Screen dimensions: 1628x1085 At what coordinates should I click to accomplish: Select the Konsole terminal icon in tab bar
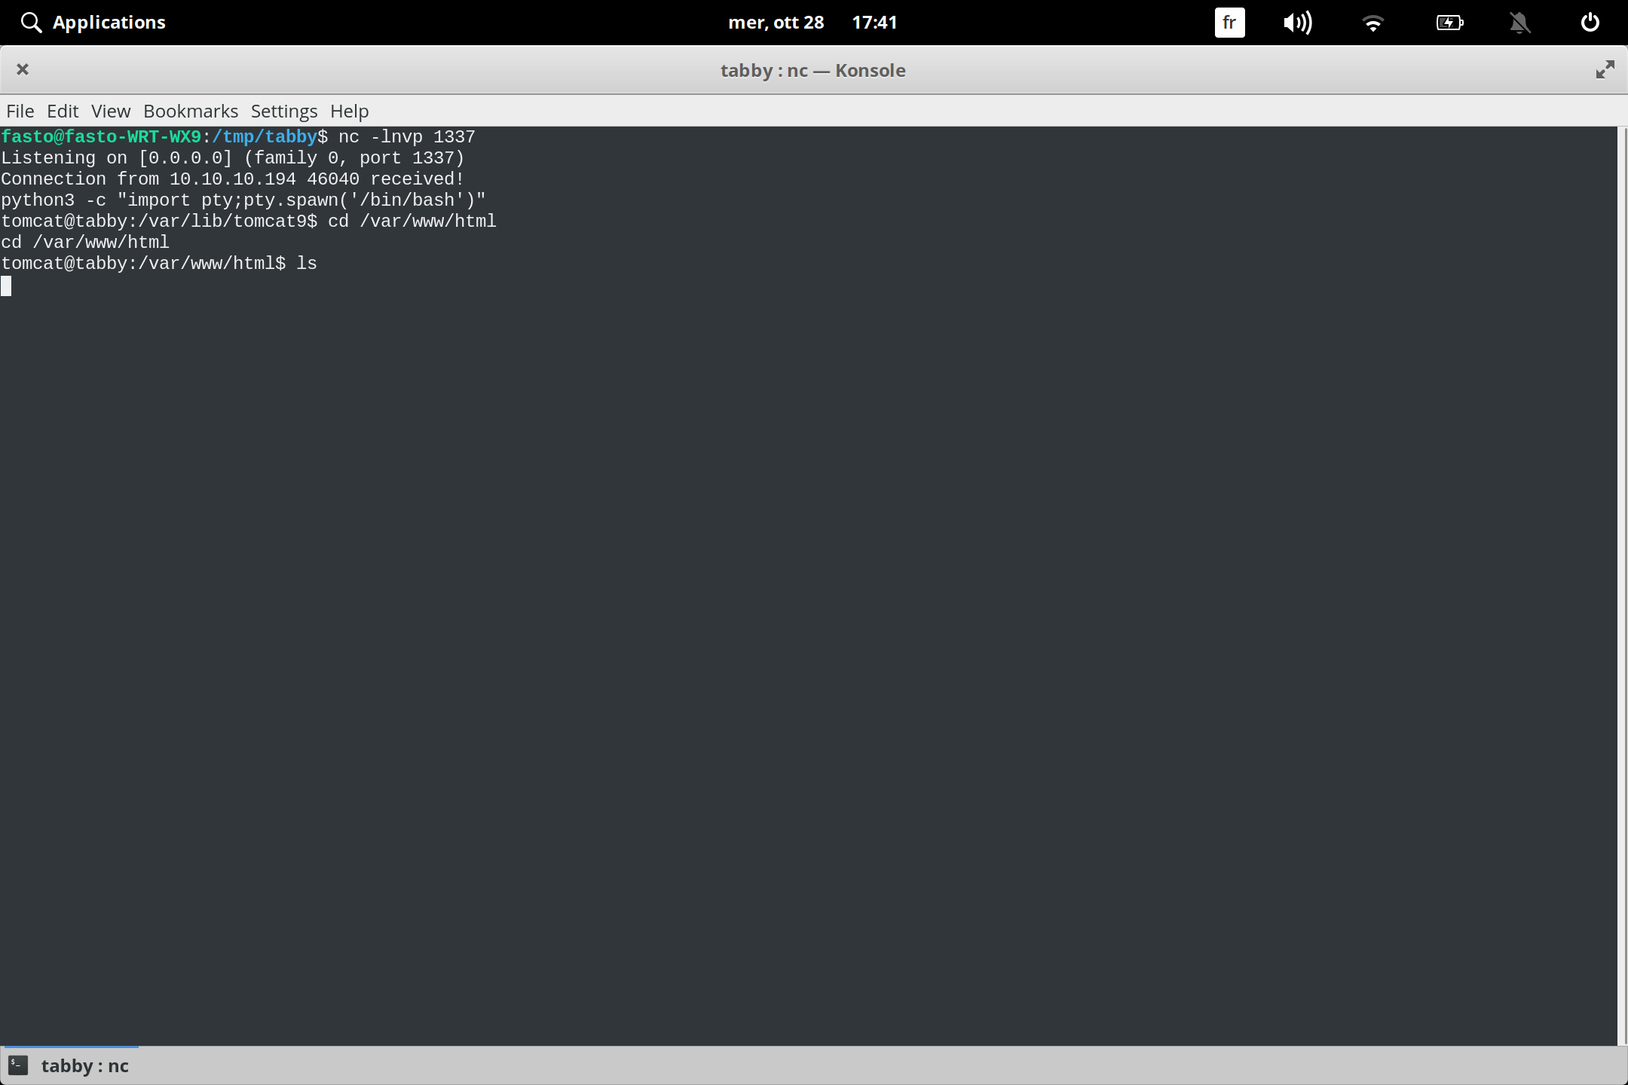click(x=17, y=1065)
